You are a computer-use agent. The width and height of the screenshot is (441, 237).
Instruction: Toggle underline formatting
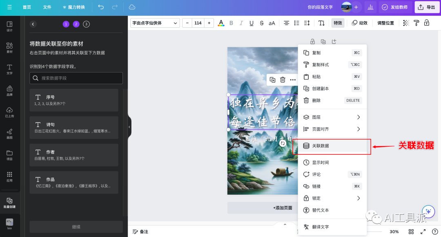(x=252, y=23)
